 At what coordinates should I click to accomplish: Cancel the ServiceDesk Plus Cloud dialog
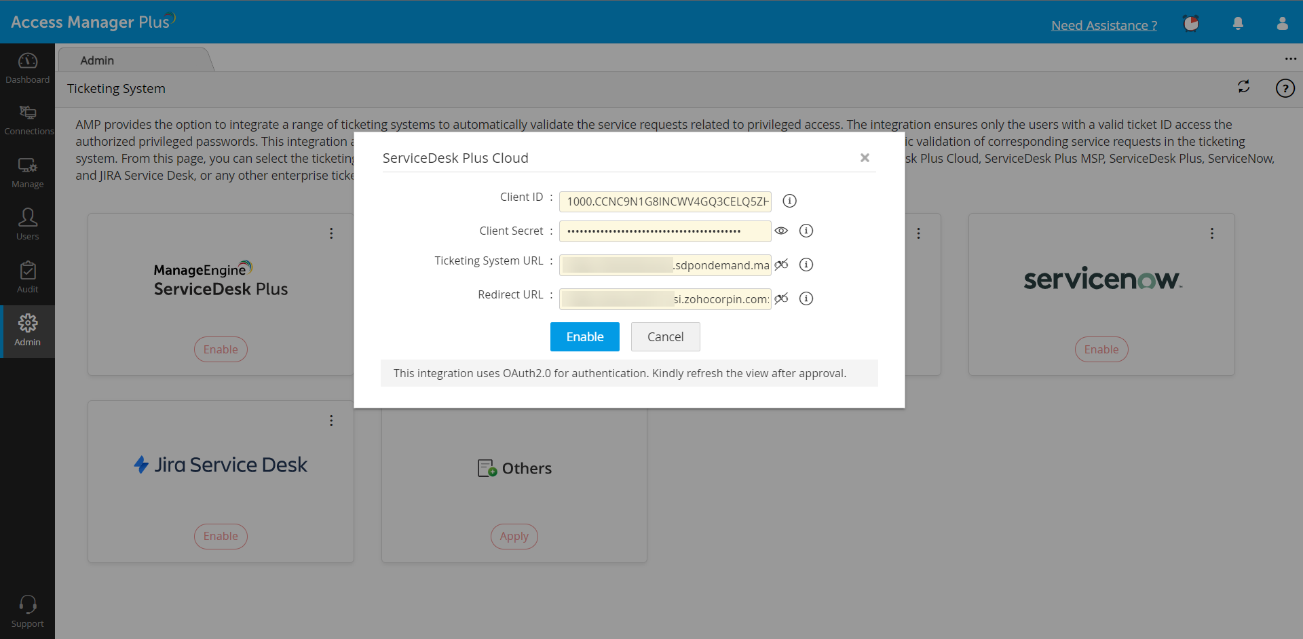665,336
